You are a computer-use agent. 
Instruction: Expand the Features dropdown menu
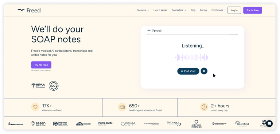pyautogui.click(x=143, y=10)
